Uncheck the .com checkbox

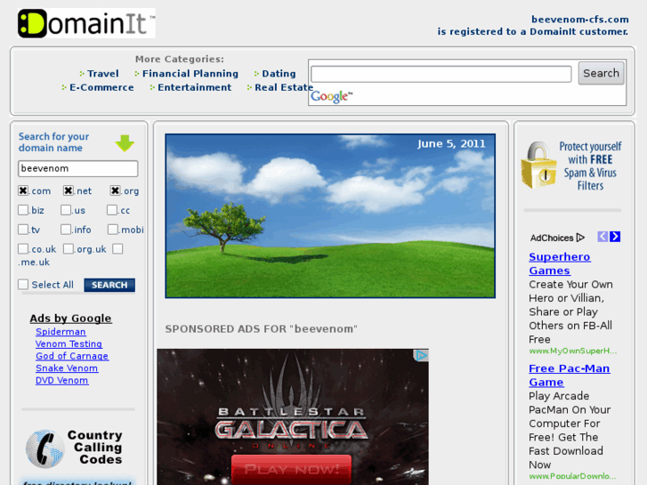23,190
